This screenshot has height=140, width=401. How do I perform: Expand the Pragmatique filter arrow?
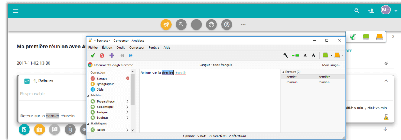point(127,101)
